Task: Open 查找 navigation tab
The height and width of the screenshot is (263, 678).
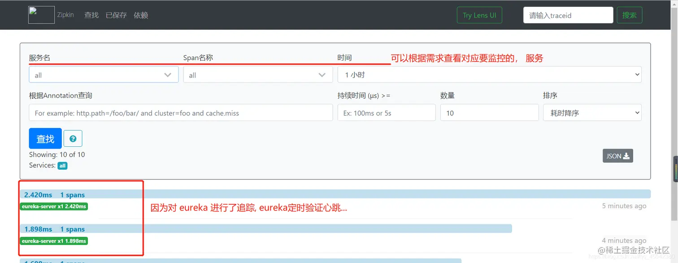Action: coord(91,15)
